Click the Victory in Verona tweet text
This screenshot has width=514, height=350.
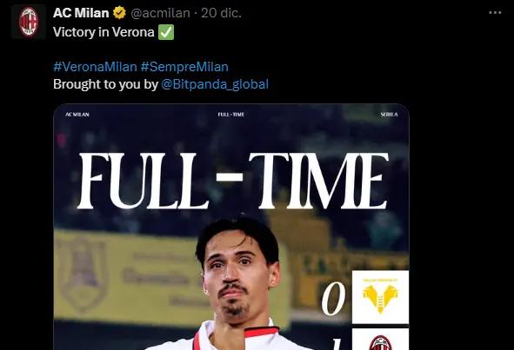103,32
